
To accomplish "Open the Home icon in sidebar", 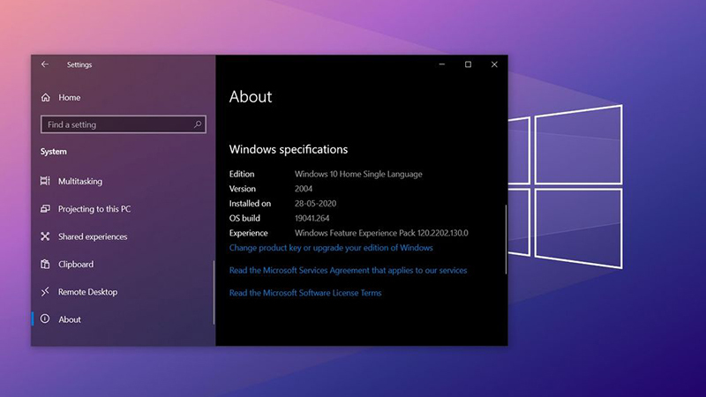I will [46, 97].
